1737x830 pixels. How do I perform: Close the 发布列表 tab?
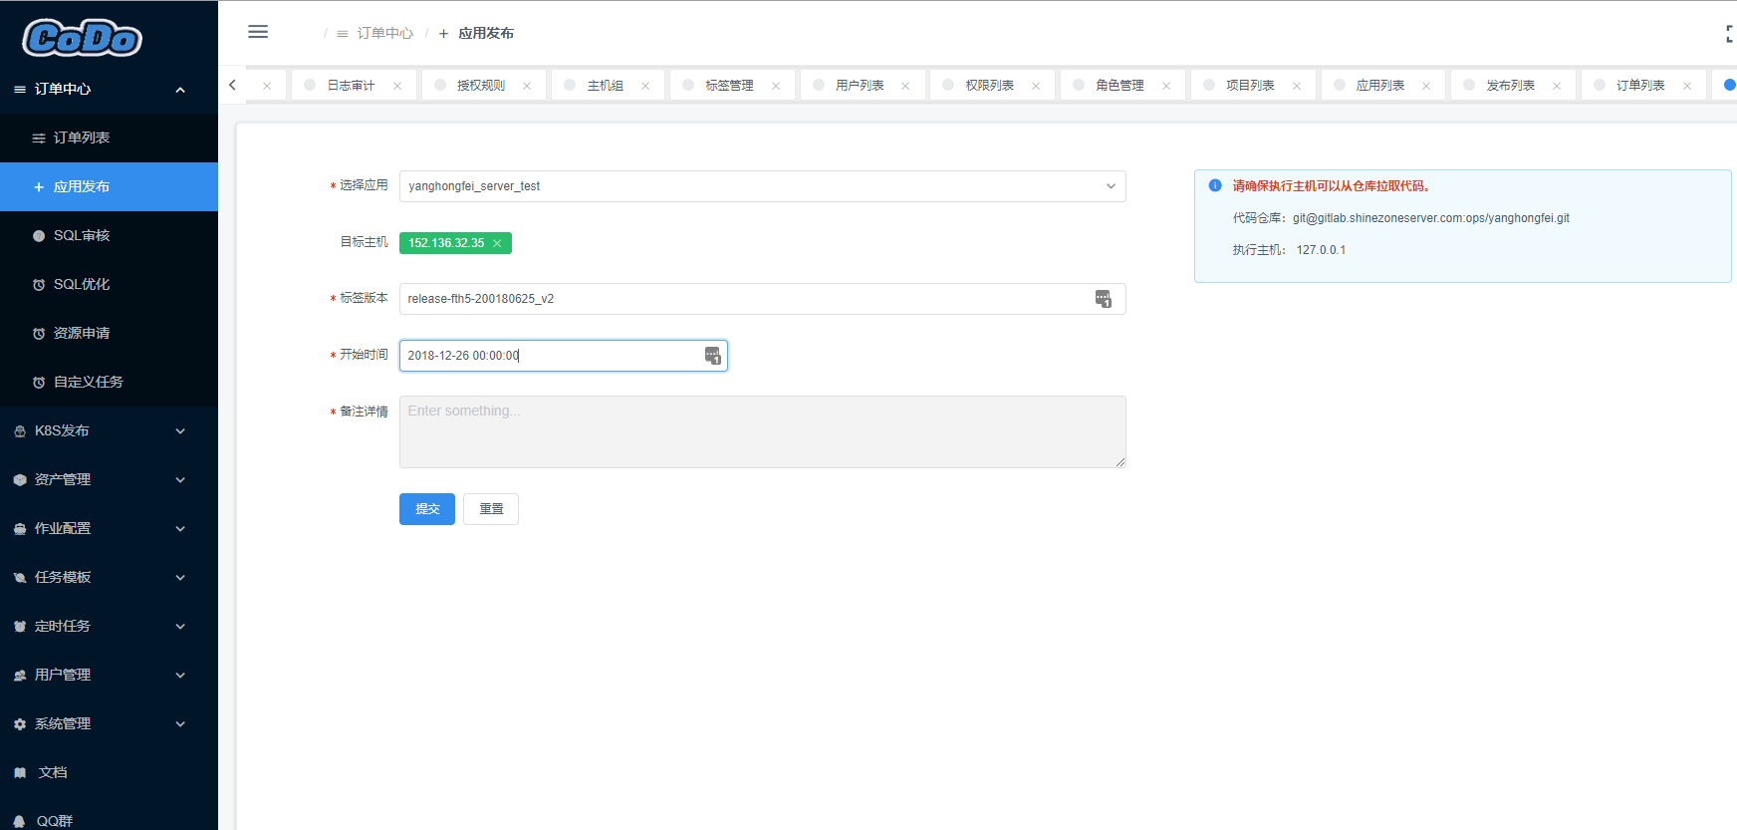pos(1557,86)
